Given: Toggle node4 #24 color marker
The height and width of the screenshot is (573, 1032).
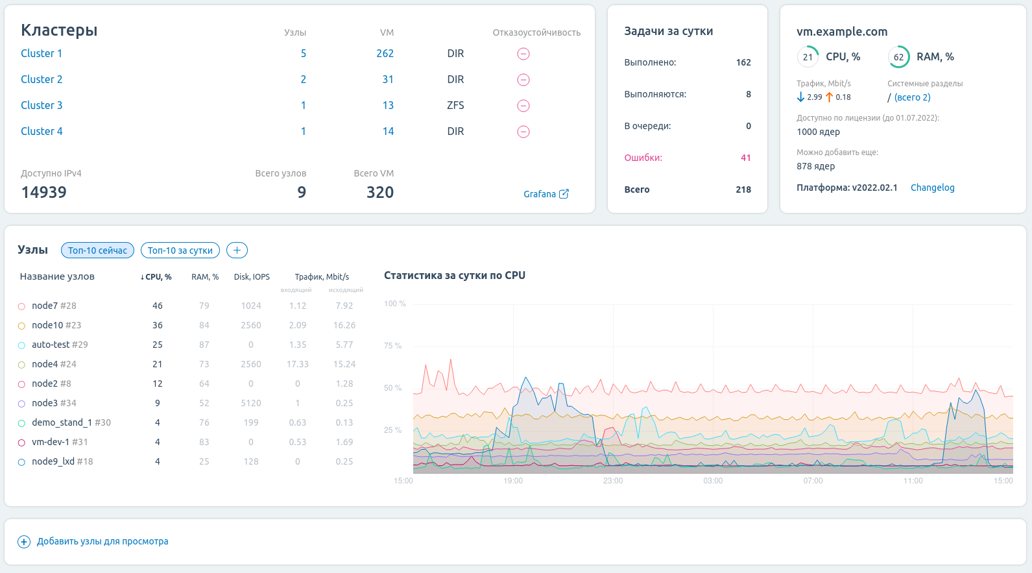Looking at the screenshot, I should pyautogui.click(x=21, y=365).
